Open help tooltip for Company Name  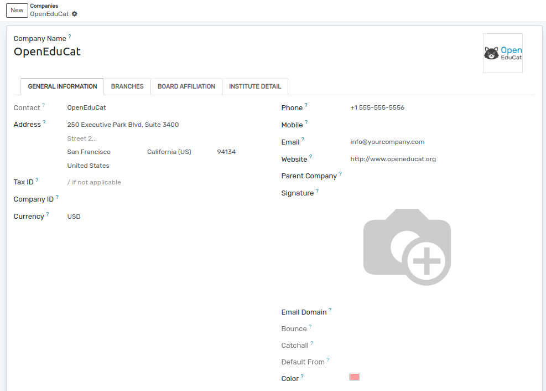pos(70,36)
